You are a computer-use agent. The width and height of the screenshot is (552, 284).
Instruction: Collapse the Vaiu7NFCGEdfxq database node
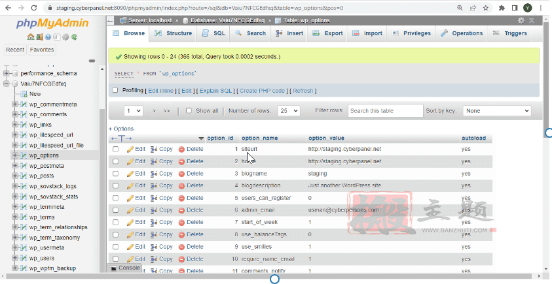6,84
